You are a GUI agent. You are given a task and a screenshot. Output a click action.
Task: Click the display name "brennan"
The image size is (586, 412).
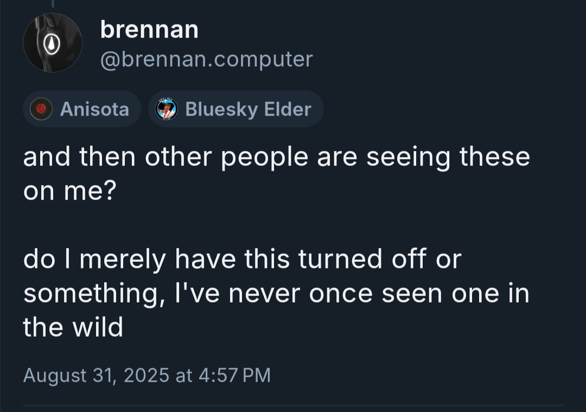(x=149, y=30)
